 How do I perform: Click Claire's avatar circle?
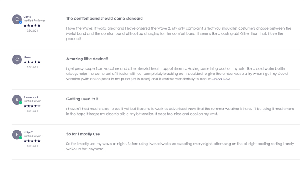pyautogui.click(x=17, y=59)
